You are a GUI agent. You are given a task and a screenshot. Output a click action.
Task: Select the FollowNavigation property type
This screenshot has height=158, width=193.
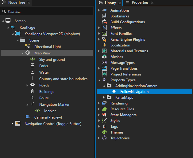coord(134,92)
